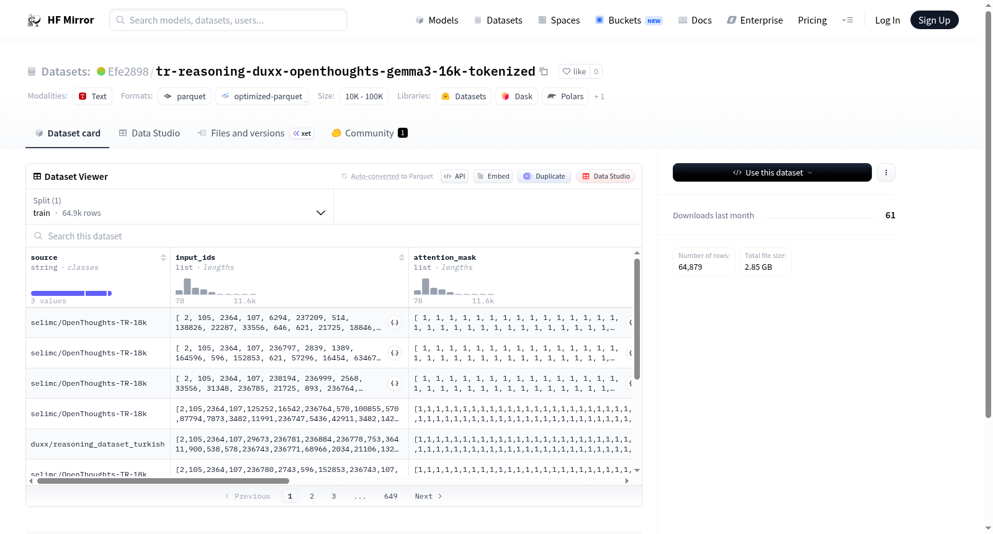Open Enterprise in navigation
The height and width of the screenshot is (534, 993).
[x=755, y=20]
